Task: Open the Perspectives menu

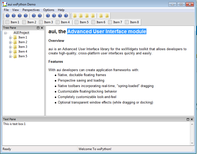Action: pos(31,10)
